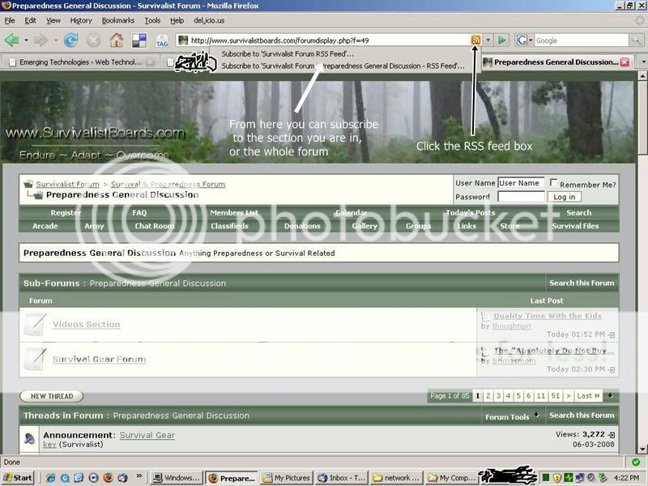The width and height of the screenshot is (648, 486).
Task: Open the page jump dropdown in pagination
Action: click(x=610, y=396)
